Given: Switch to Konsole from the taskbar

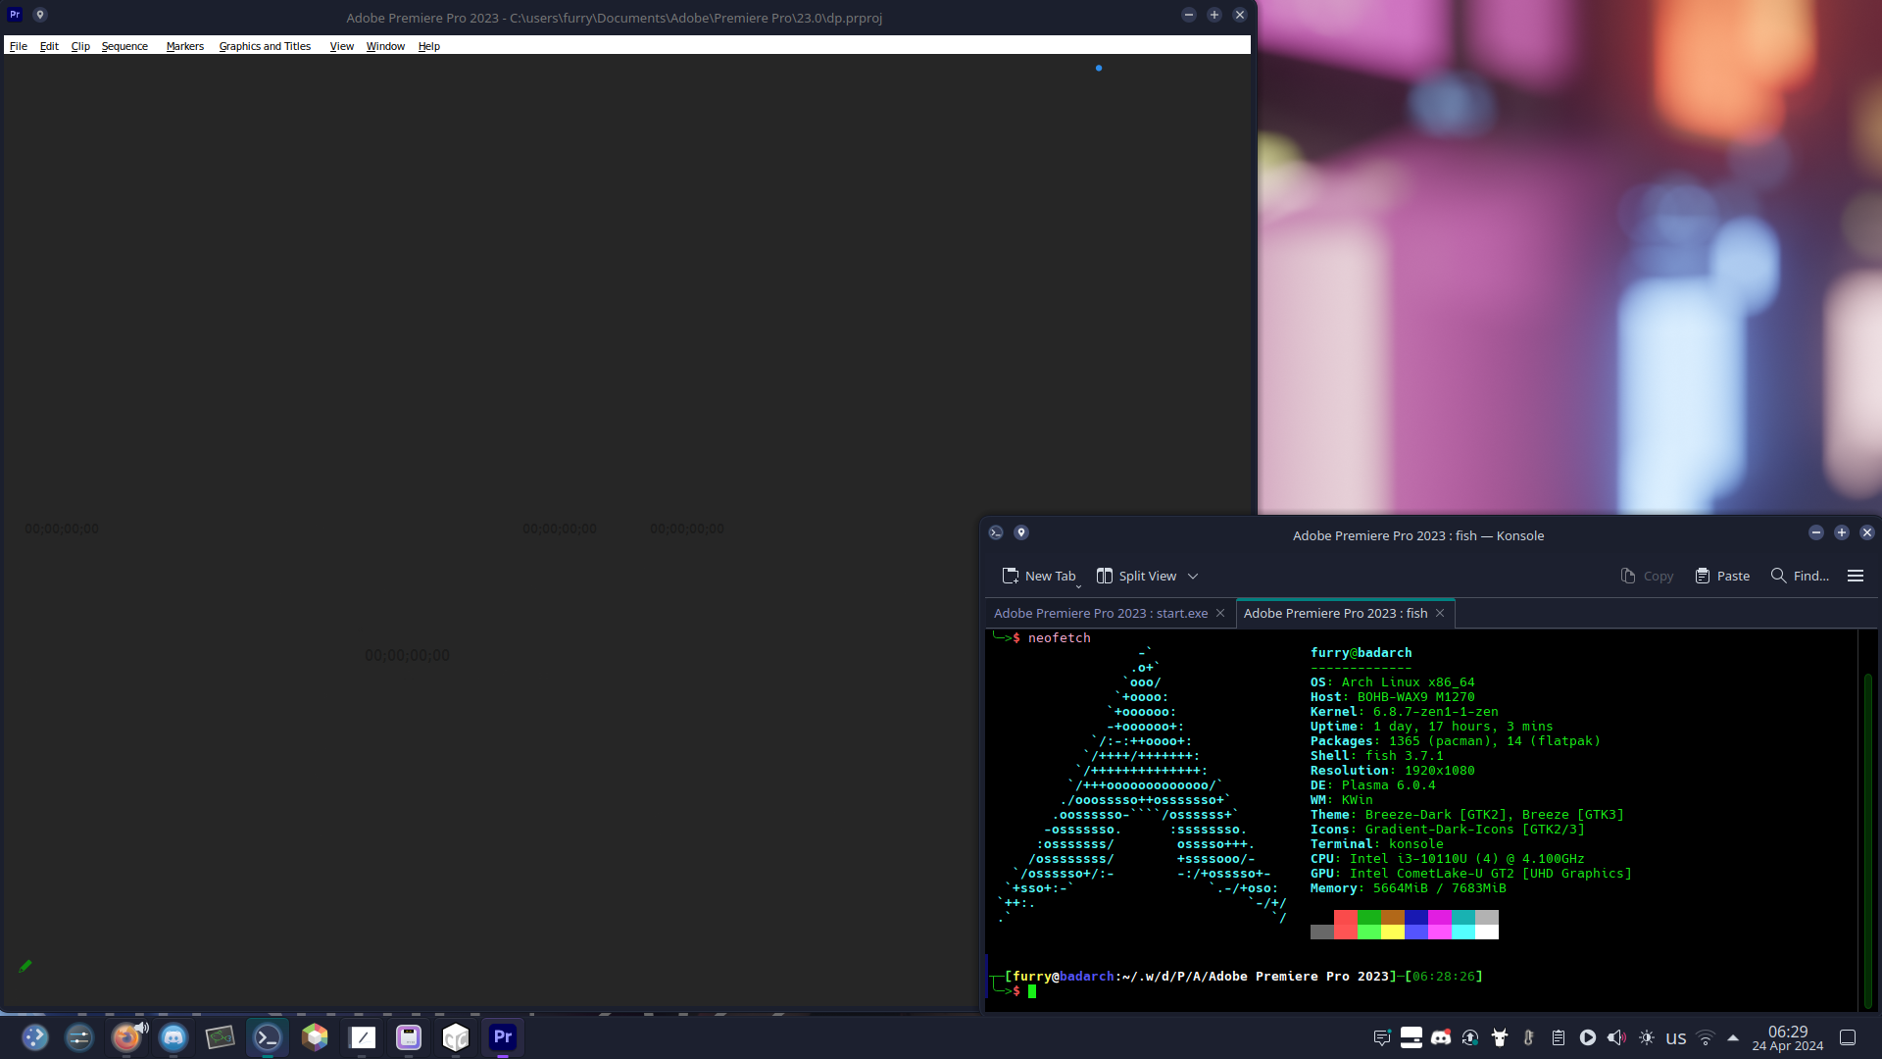Looking at the screenshot, I should pyautogui.click(x=268, y=1037).
